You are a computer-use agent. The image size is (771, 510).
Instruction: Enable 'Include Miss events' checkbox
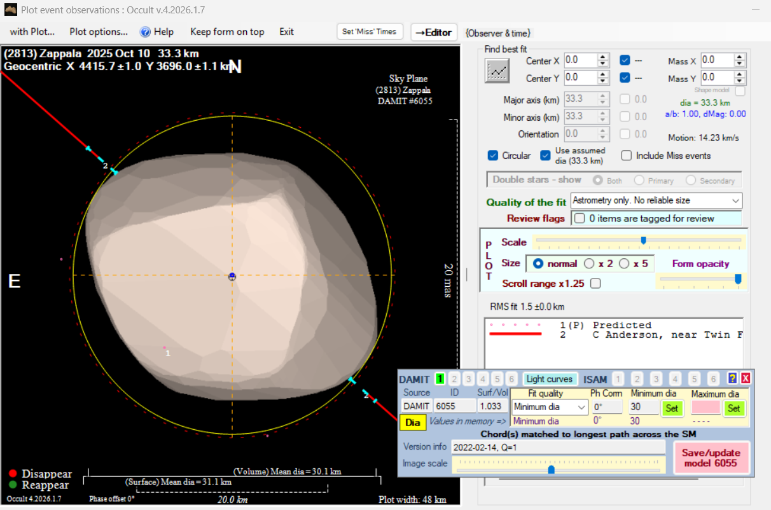click(x=627, y=155)
